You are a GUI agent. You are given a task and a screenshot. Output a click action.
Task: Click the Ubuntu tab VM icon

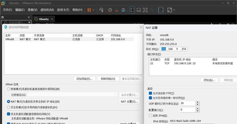click(36, 19)
